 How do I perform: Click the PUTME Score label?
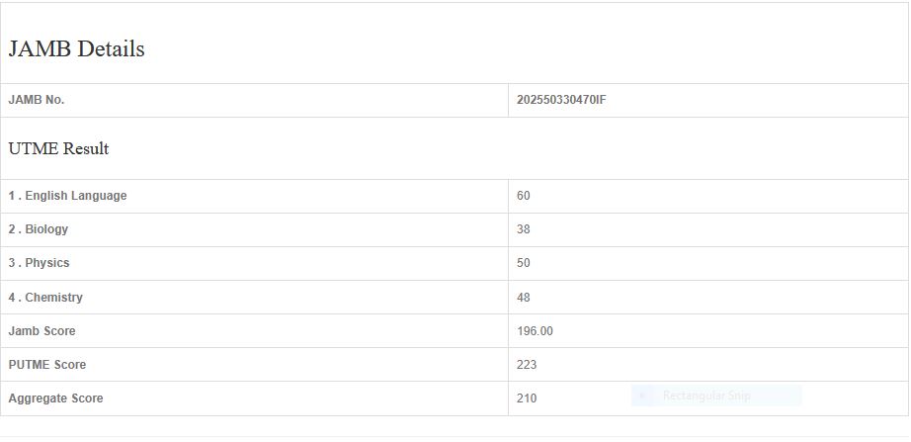tap(47, 365)
